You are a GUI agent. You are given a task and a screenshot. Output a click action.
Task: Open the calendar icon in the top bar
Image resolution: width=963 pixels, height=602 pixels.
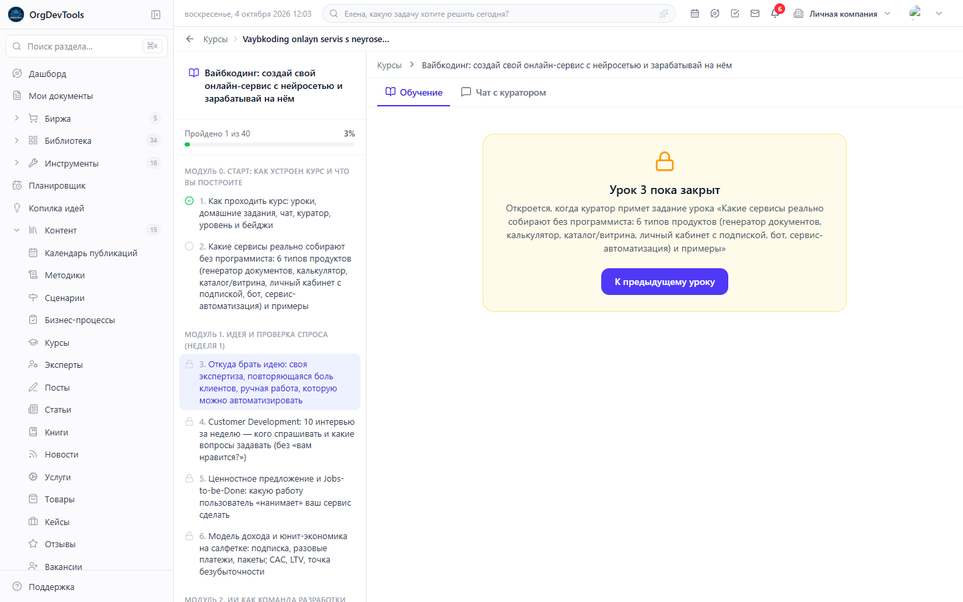[x=695, y=13]
